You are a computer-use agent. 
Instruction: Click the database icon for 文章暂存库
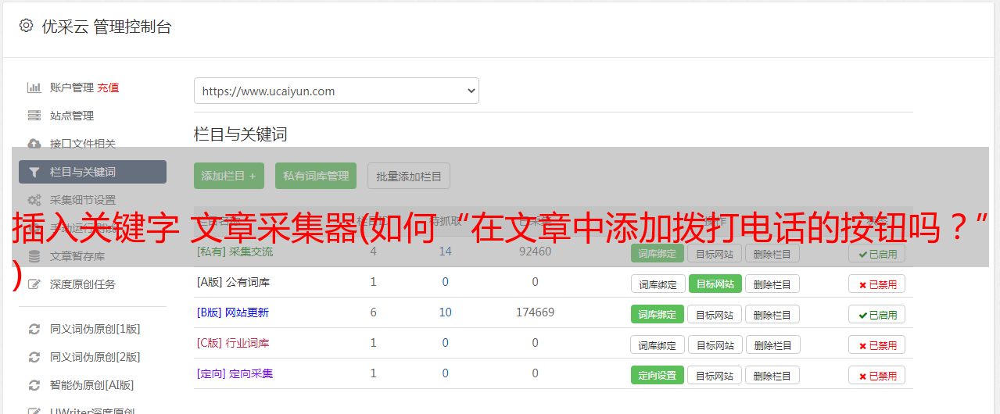click(x=34, y=256)
